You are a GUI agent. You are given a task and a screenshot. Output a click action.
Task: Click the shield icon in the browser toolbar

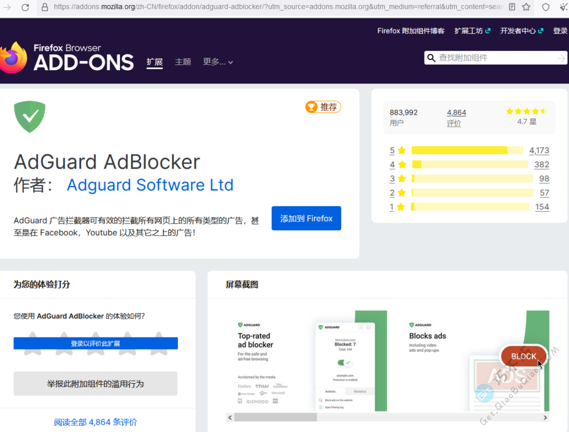coord(546,7)
